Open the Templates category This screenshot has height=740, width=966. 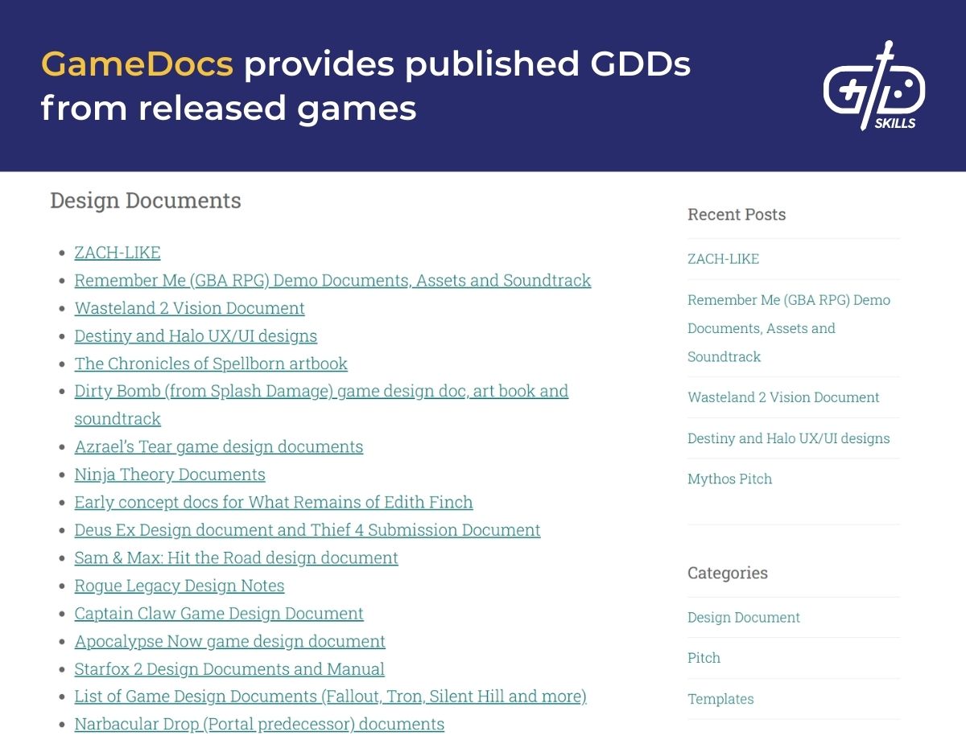[x=720, y=699]
